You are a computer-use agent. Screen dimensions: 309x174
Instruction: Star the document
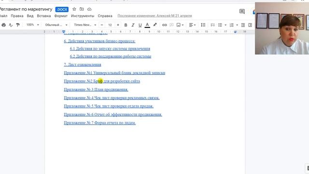pyautogui.click(x=74, y=9)
